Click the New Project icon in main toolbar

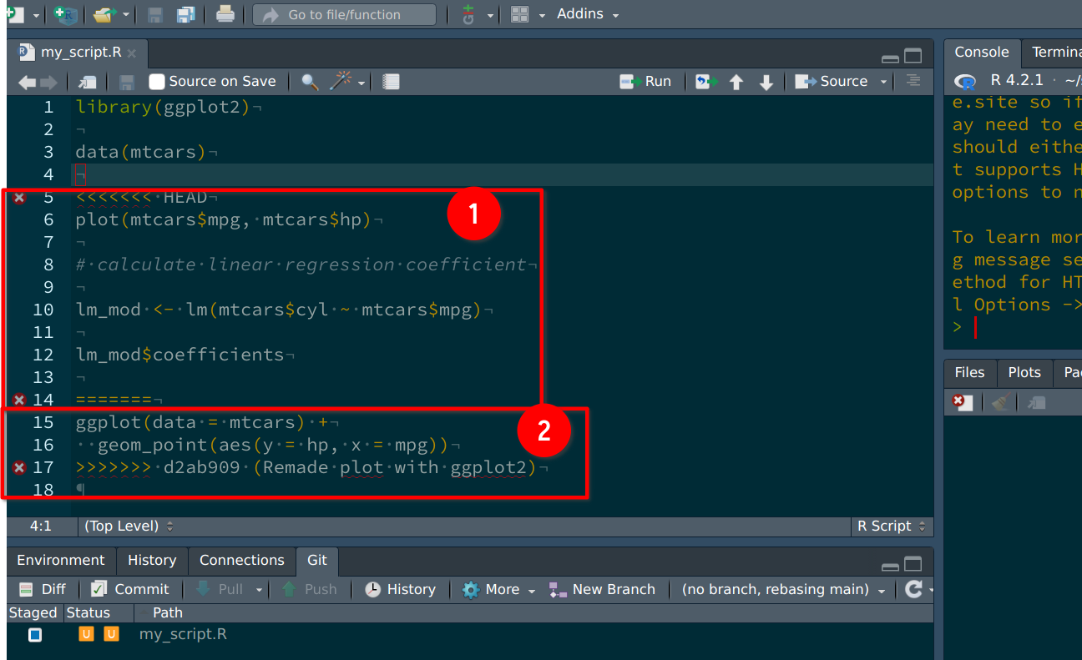pyautogui.click(x=65, y=14)
